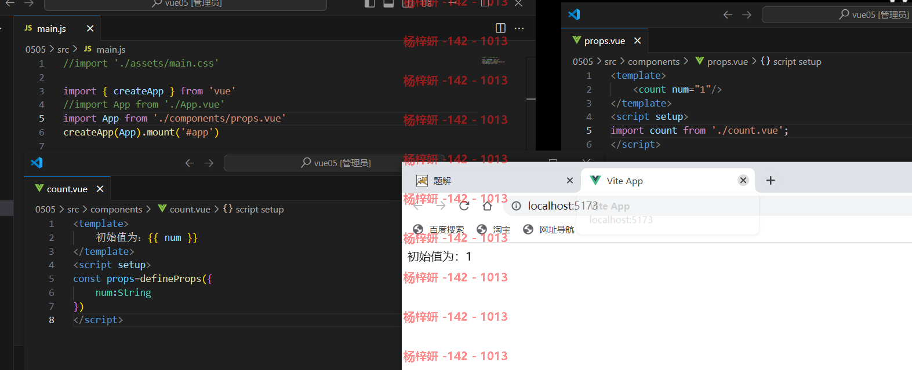Click the VS Code logo in count.vue window
Image resolution: width=912 pixels, height=370 pixels.
tap(37, 163)
